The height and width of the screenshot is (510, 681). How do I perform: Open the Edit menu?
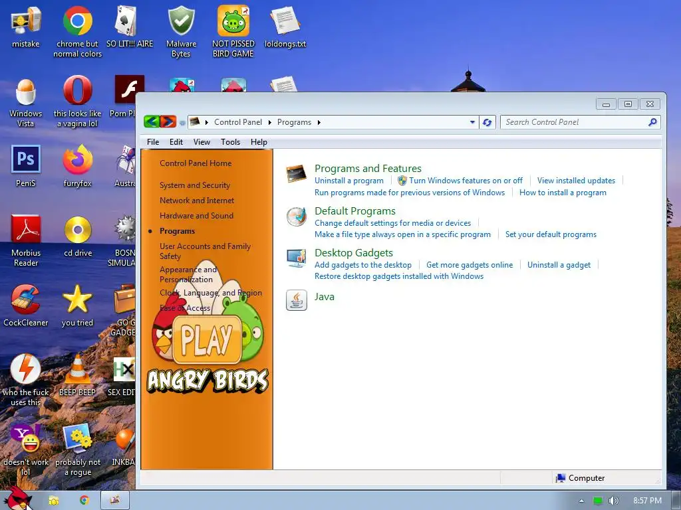[x=176, y=142]
